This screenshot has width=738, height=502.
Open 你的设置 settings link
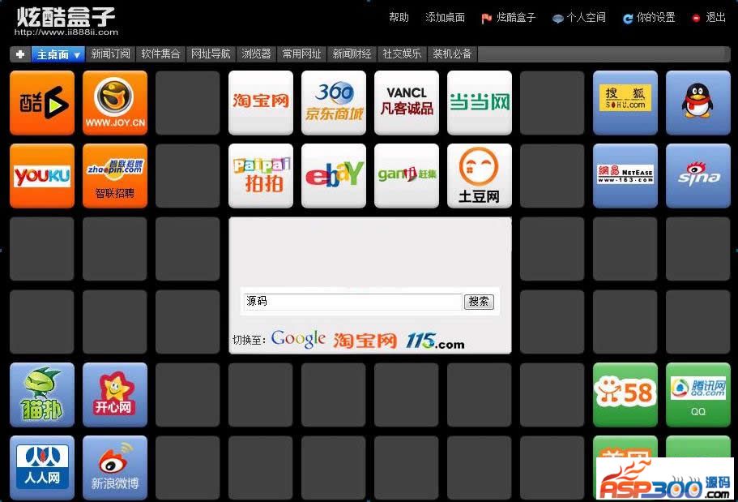pos(649,18)
